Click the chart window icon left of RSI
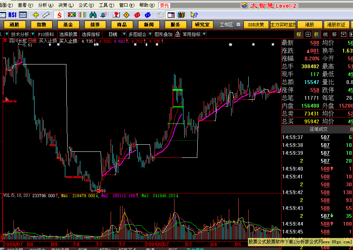The height and width of the screenshot is (250, 353). (x=3, y=15)
